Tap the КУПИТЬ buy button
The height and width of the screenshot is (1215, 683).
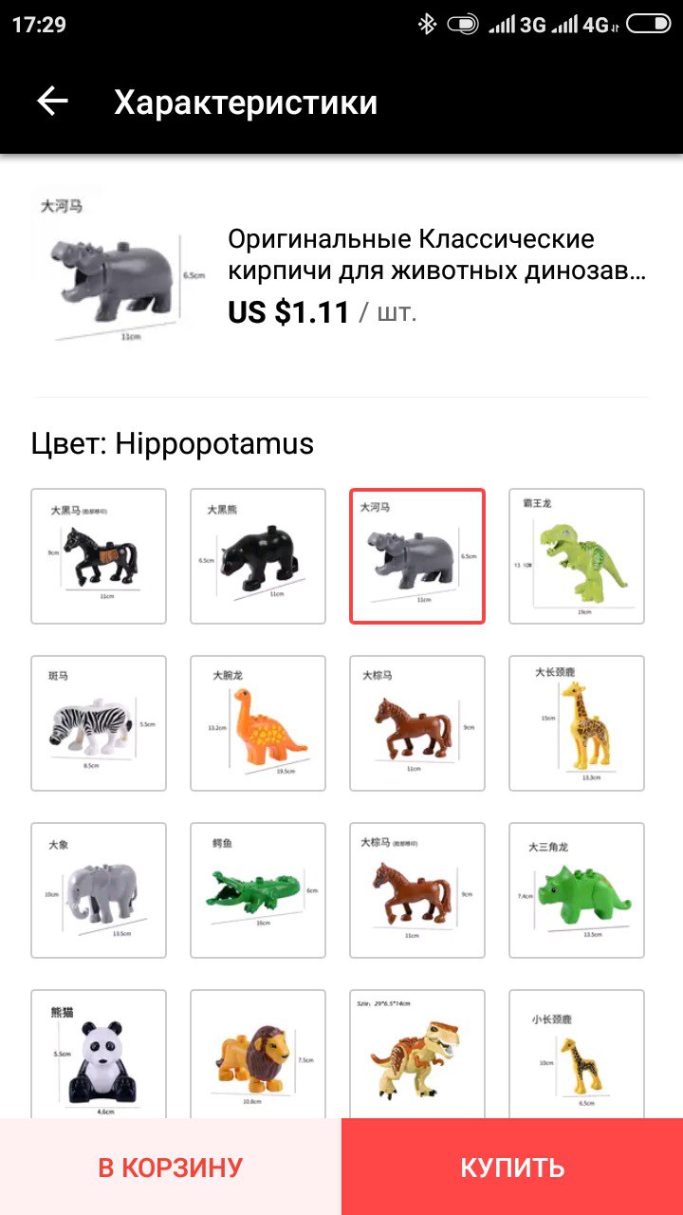point(512,1167)
